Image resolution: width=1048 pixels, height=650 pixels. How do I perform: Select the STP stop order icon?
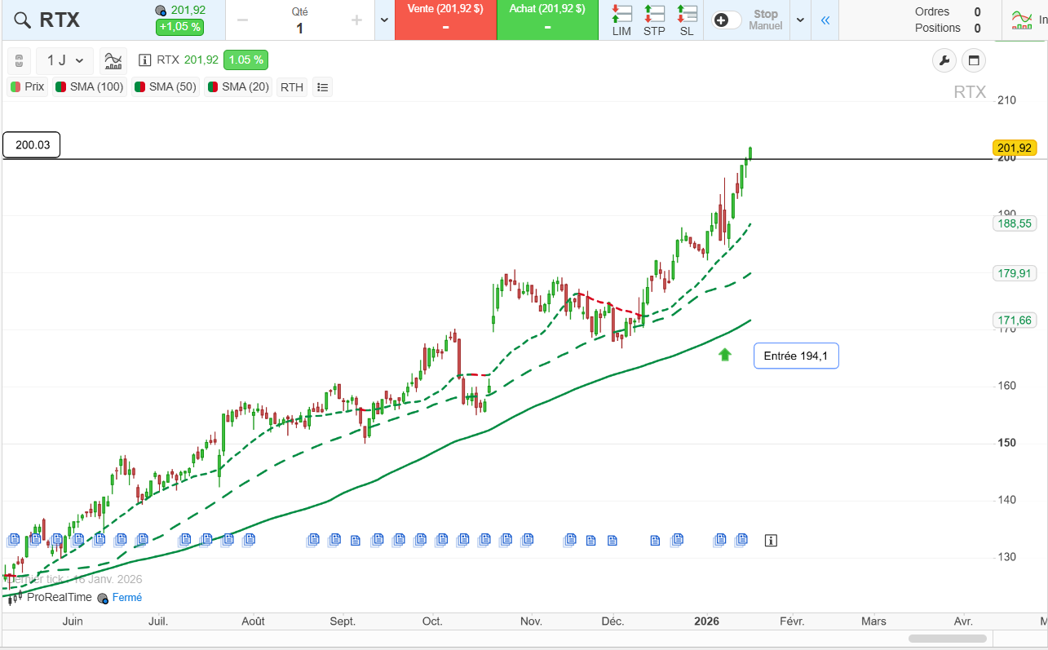click(654, 20)
